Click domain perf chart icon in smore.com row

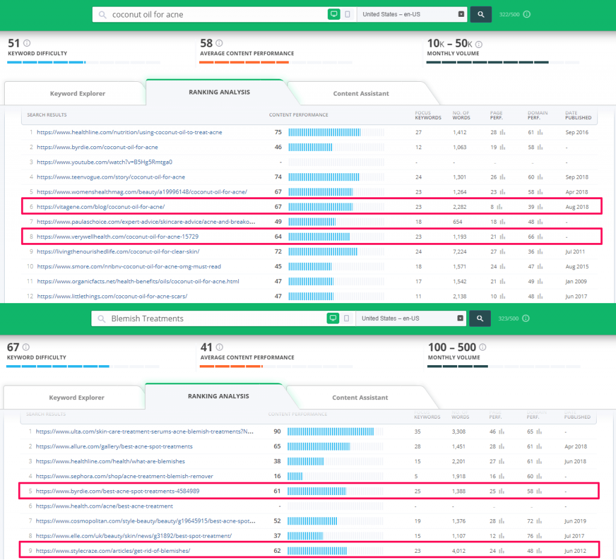point(540,266)
